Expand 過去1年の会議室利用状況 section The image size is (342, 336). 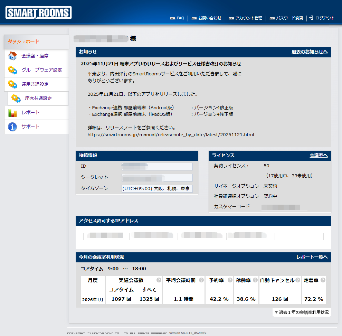(302, 312)
